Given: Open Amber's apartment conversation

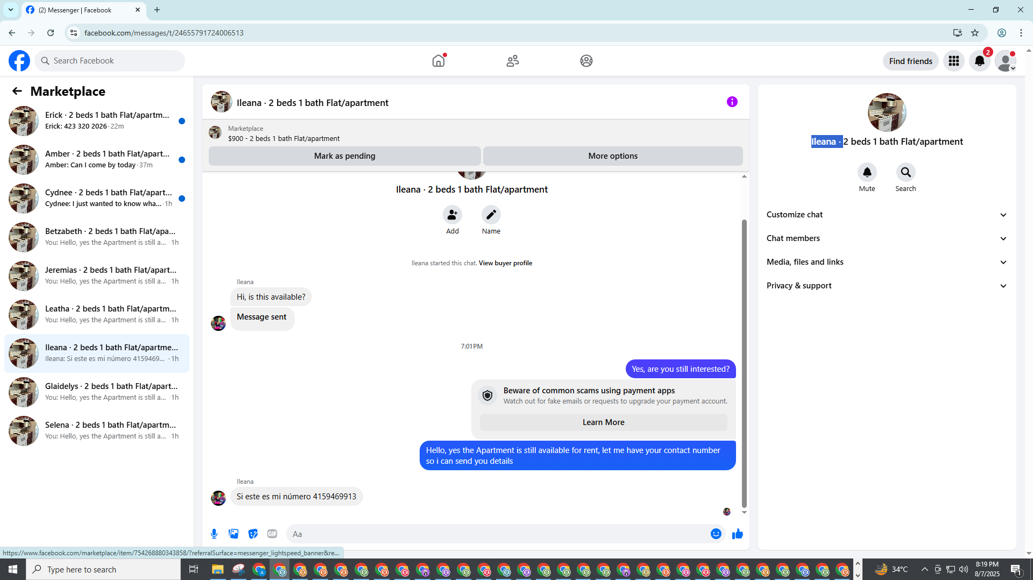Looking at the screenshot, I should point(97,160).
